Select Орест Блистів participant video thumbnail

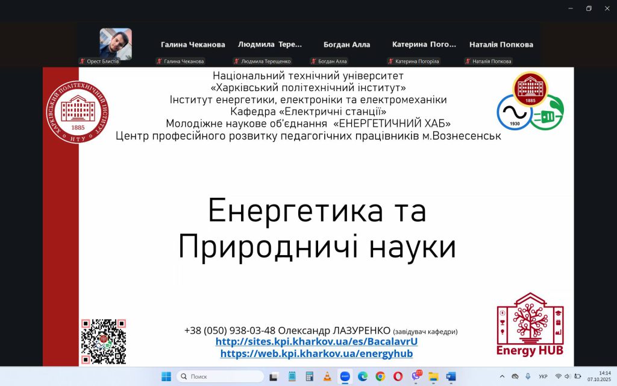[116, 43]
